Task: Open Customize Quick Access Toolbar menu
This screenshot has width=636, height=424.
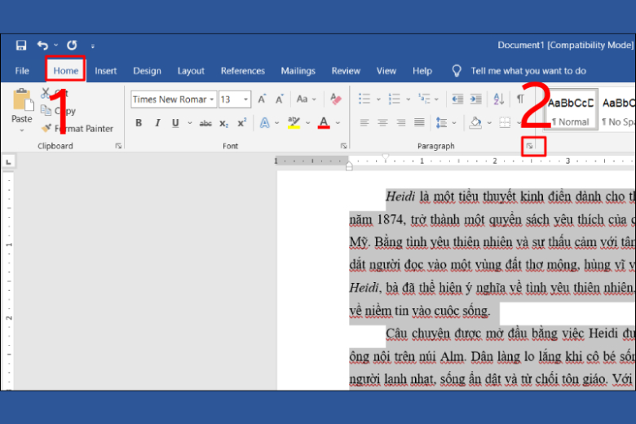Action: pyautogui.click(x=92, y=46)
